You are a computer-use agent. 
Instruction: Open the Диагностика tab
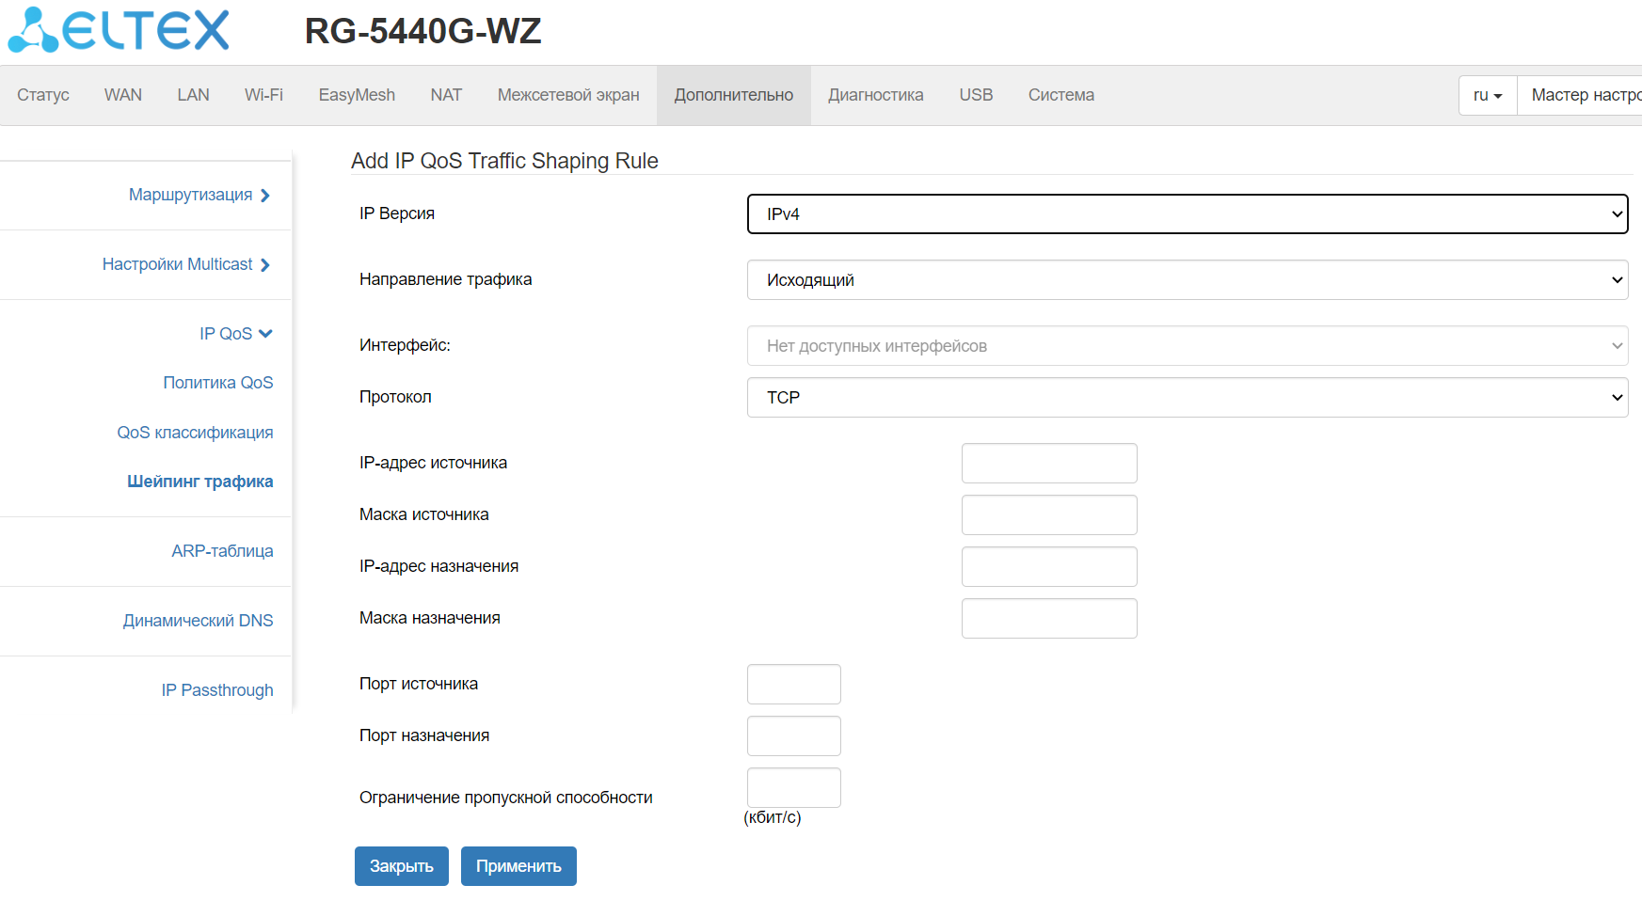coord(875,95)
